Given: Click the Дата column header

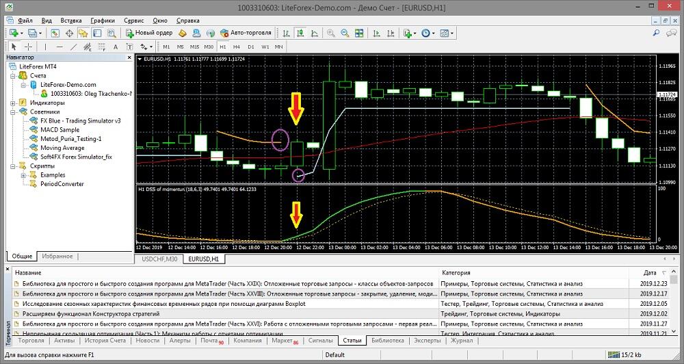Looking at the screenshot, I should [649, 272].
